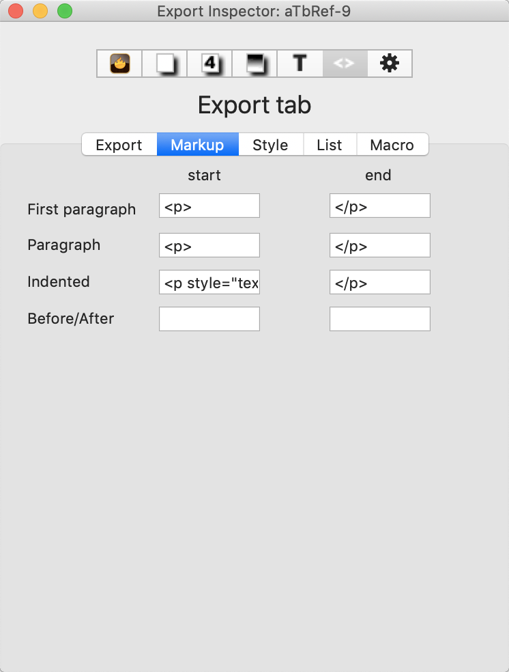509x672 pixels.
Task: Select the Export Inspector code icon
Action: pos(344,63)
